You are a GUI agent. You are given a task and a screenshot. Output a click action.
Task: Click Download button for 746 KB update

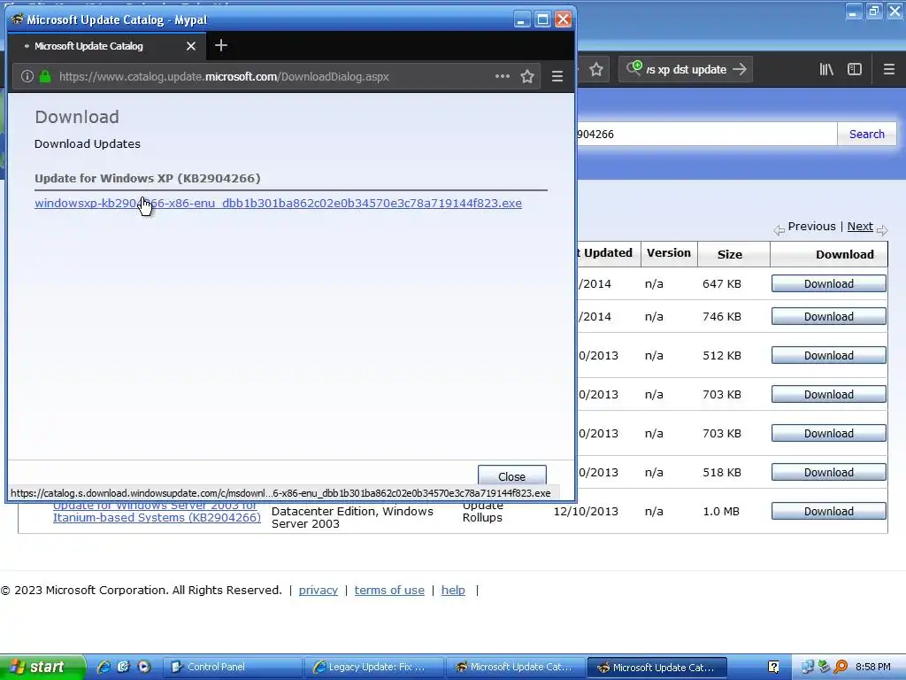828,317
